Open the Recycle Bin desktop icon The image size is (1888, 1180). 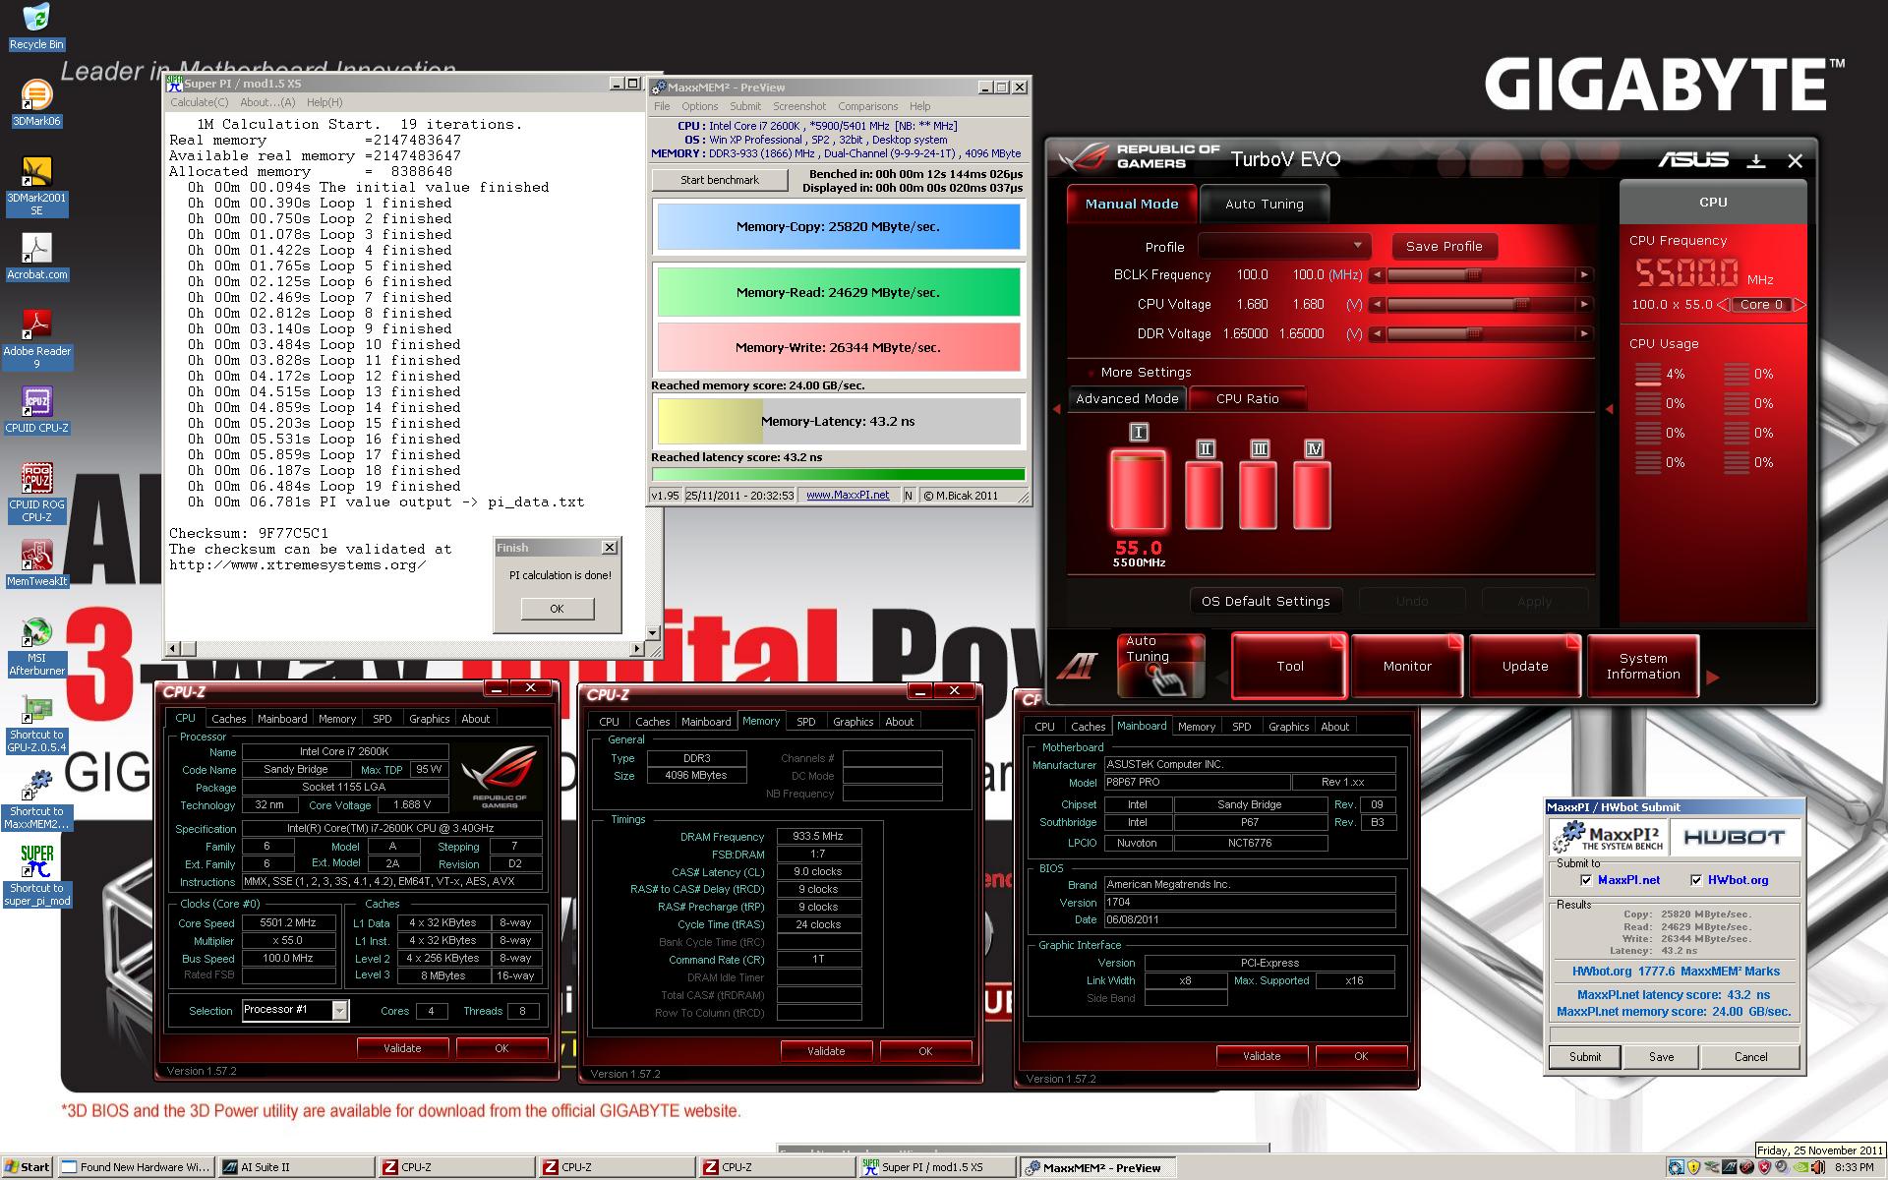click(36, 27)
